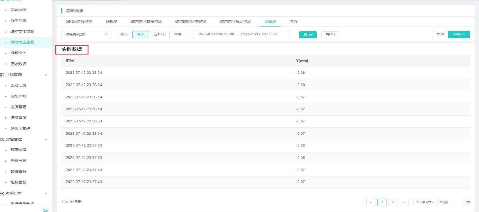Switch to the GNSS位移监测 tab
The height and width of the screenshot is (212, 479).
(79, 21)
